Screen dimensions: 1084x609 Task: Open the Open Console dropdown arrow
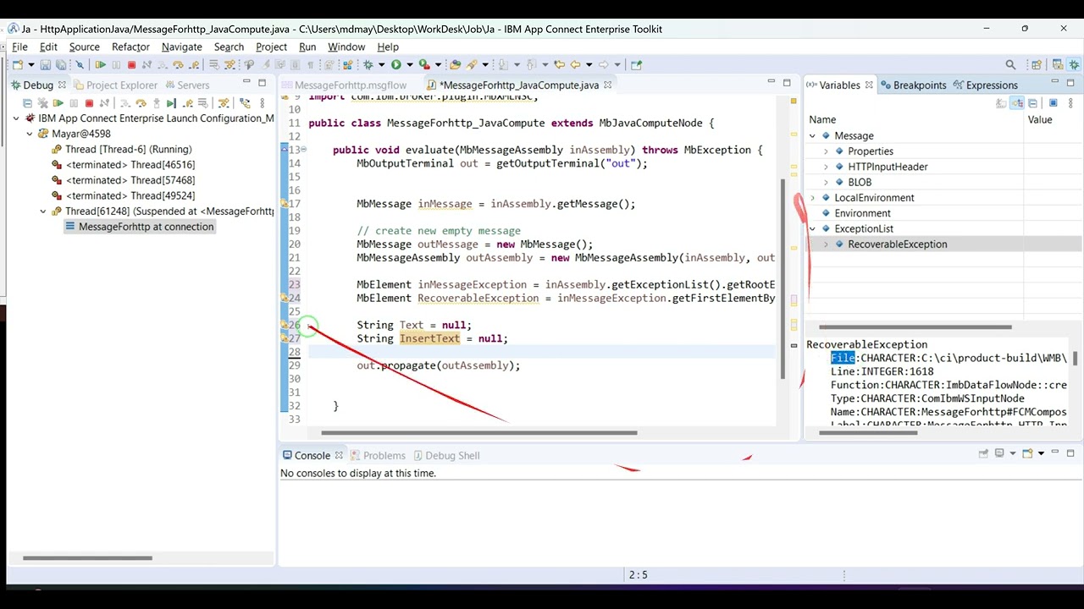1041,453
